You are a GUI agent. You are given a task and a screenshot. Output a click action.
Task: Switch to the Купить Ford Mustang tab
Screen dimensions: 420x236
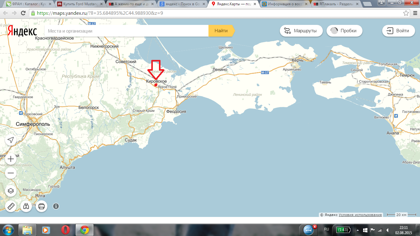[78, 4]
